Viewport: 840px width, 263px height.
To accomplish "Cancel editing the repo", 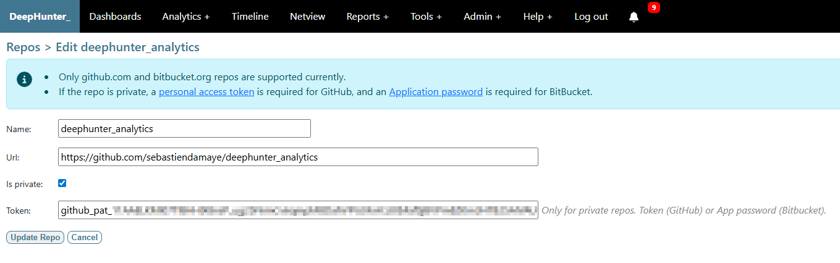I will tap(85, 238).
